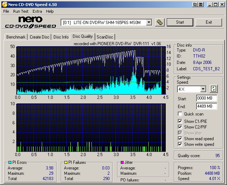Click the PI Errors average 3.98
This screenshot has width=227, height=185.
(50, 168)
